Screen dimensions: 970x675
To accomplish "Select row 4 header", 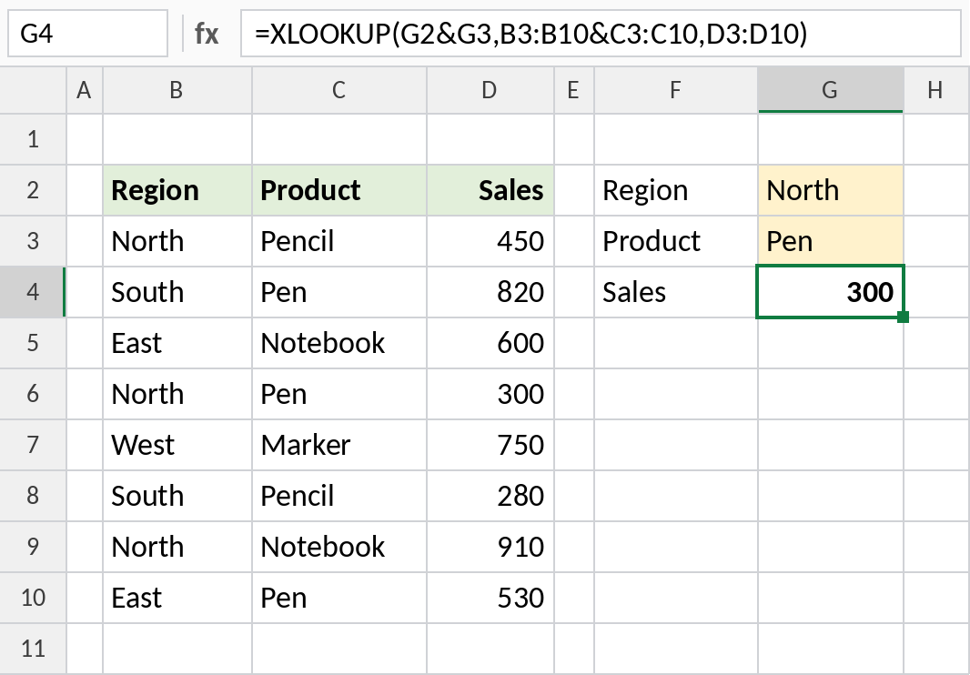I will pos(33,292).
